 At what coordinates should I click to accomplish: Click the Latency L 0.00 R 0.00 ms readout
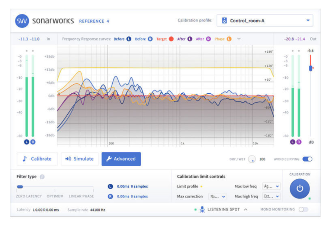(x=46, y=210)
